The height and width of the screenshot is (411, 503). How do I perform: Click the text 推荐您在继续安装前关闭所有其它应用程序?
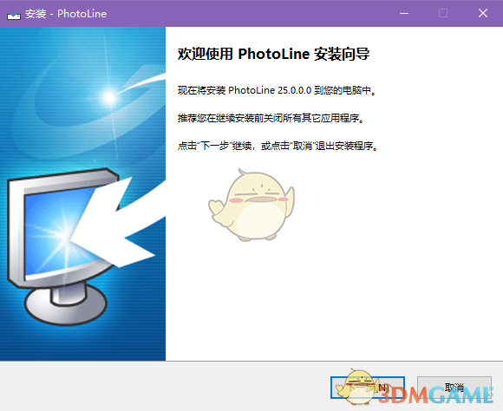pyautogui.click(x=271, y=118)
